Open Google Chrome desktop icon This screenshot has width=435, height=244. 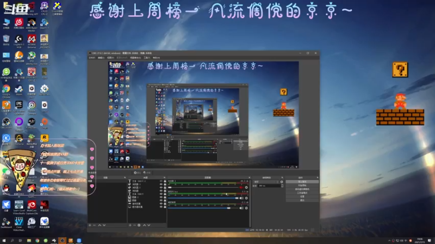(6, 91)
